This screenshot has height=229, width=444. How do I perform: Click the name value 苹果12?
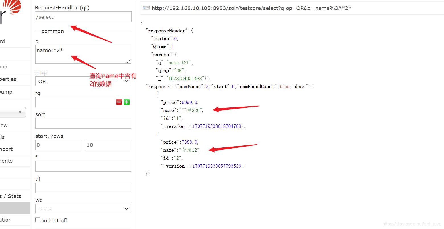[189, 150]
